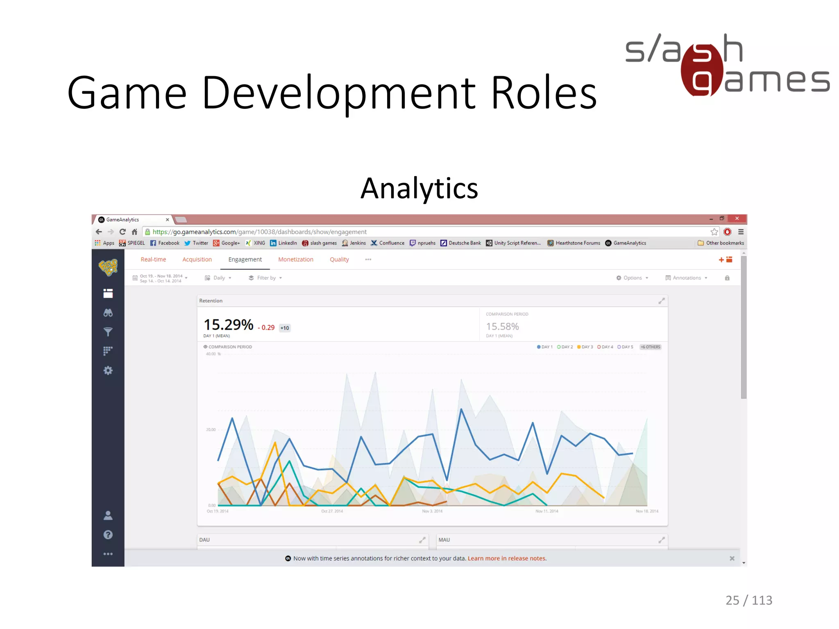Click the add dashboard widget icon
Screen dimensions: 839x629
tap(726, 260)
